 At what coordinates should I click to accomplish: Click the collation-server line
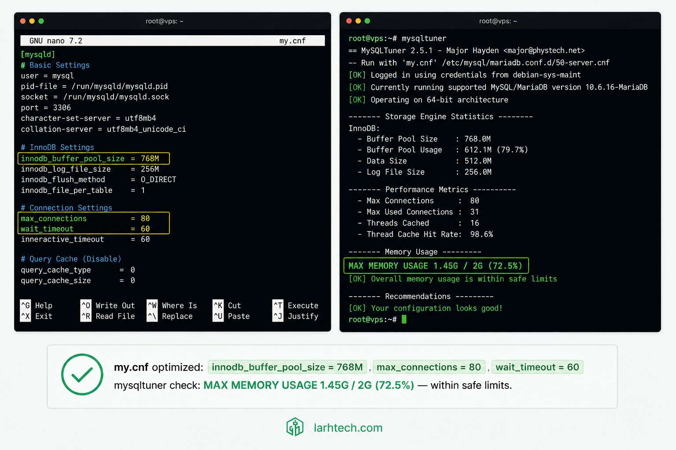[x=103, y=129]
